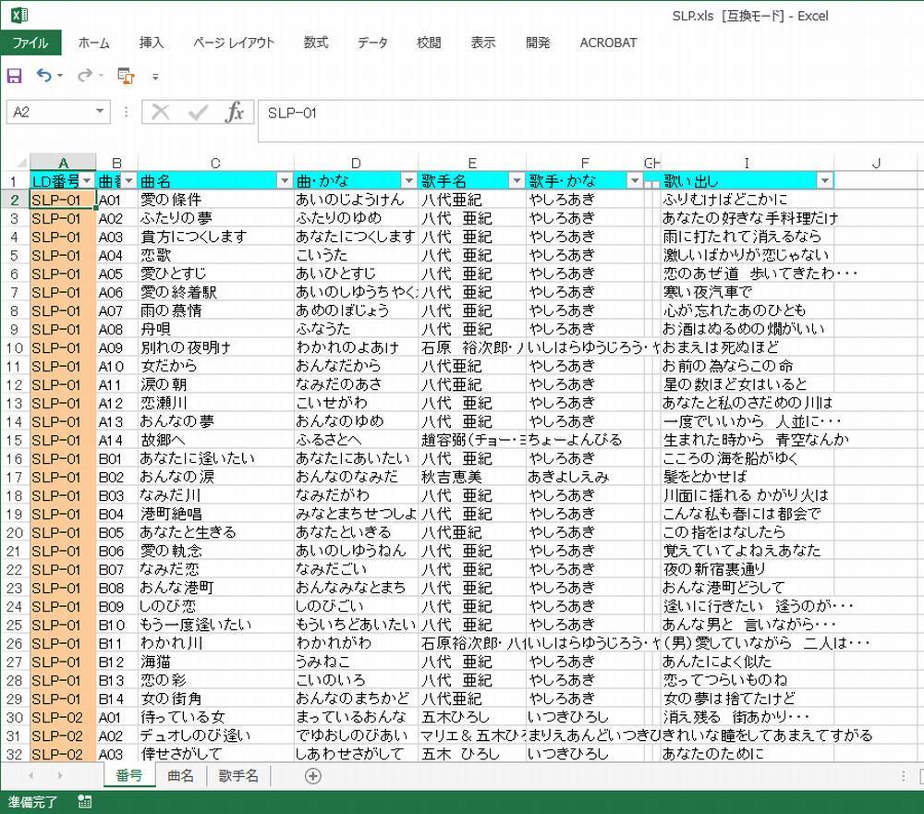Click the Undo arrow icon
This screenshot has height=814, width=924.
(x=43, y=76)
